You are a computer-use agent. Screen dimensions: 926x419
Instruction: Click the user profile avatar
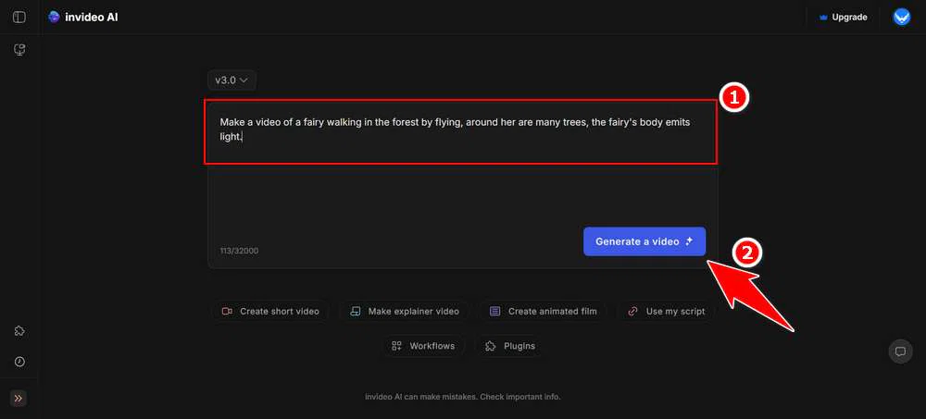tap(901, 17)
